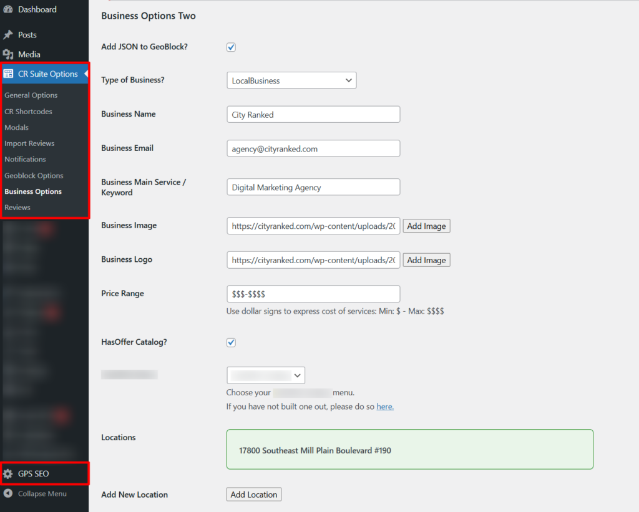Click the Type of Business? label
Screen dimensions: 639x512
coord(133,80)
